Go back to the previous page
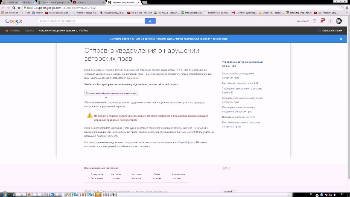The height and width of the screenshot is (197, 350). [x=3, y=8]
